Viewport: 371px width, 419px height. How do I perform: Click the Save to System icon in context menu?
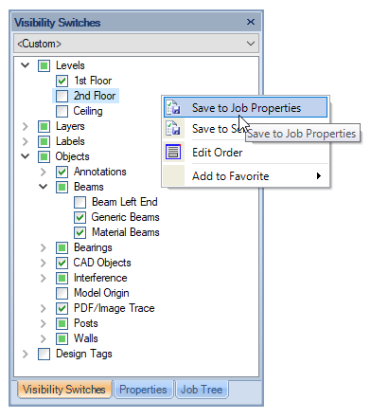(x=173, y=129)
